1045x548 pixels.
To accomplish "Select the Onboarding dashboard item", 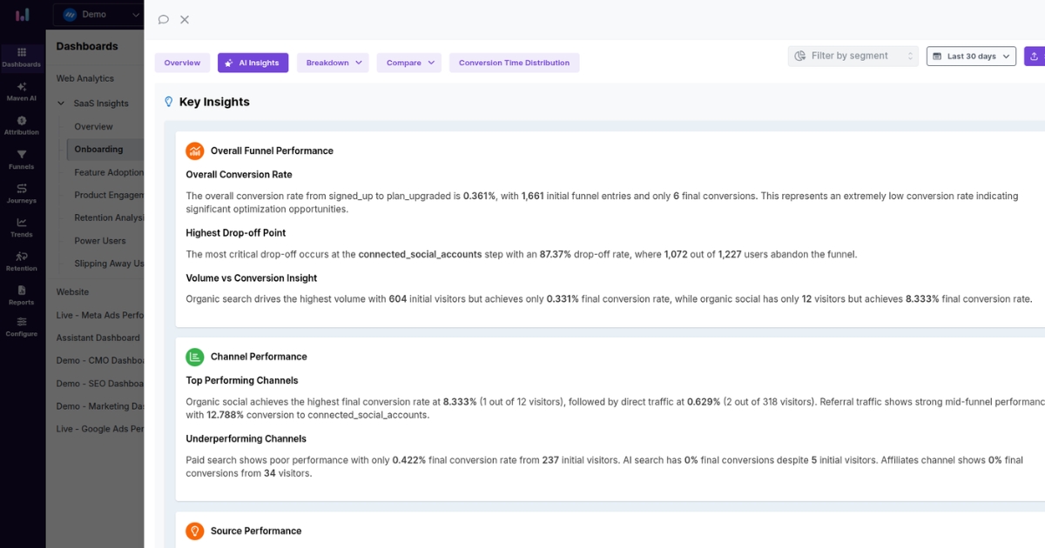I will [104, 150].
